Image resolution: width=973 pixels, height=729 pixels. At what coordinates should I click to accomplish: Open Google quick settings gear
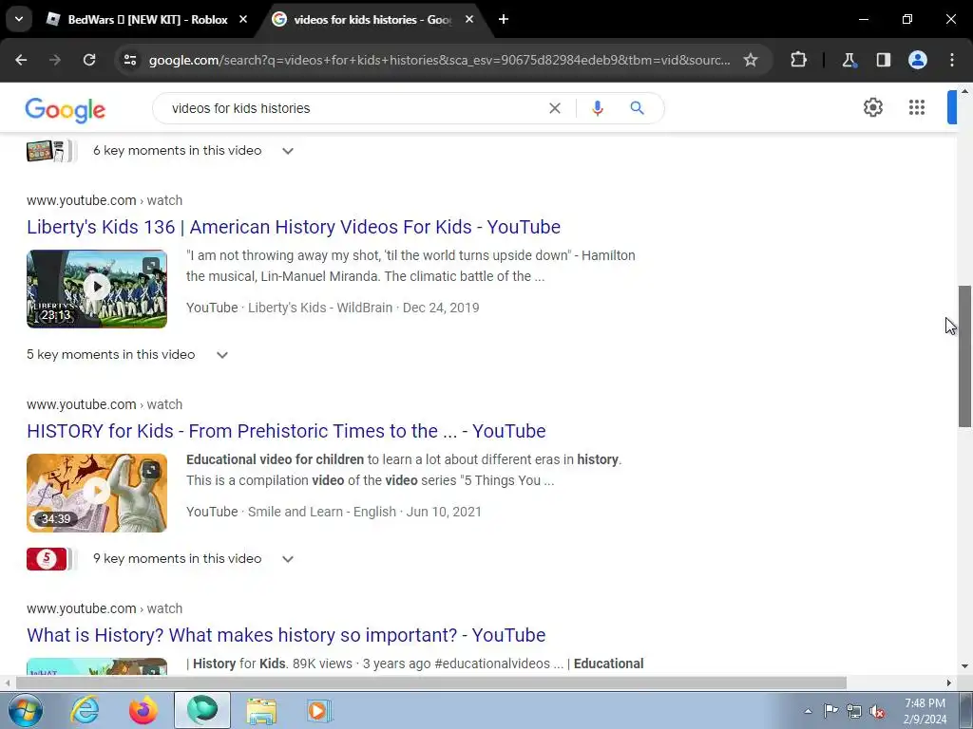(872, 107)
